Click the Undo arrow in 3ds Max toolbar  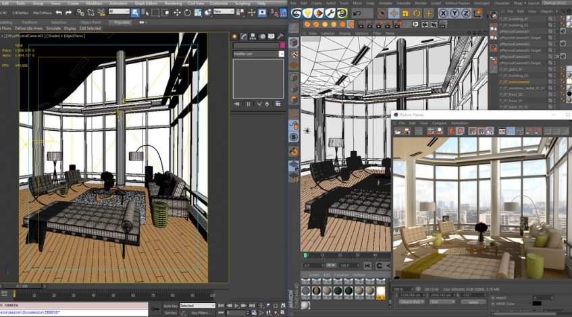tap(58, 12)
